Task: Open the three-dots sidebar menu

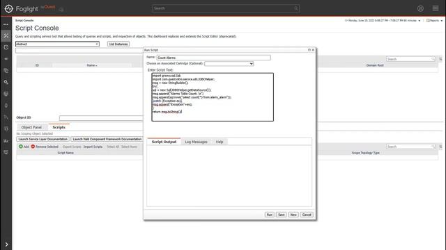Action: 6,24
